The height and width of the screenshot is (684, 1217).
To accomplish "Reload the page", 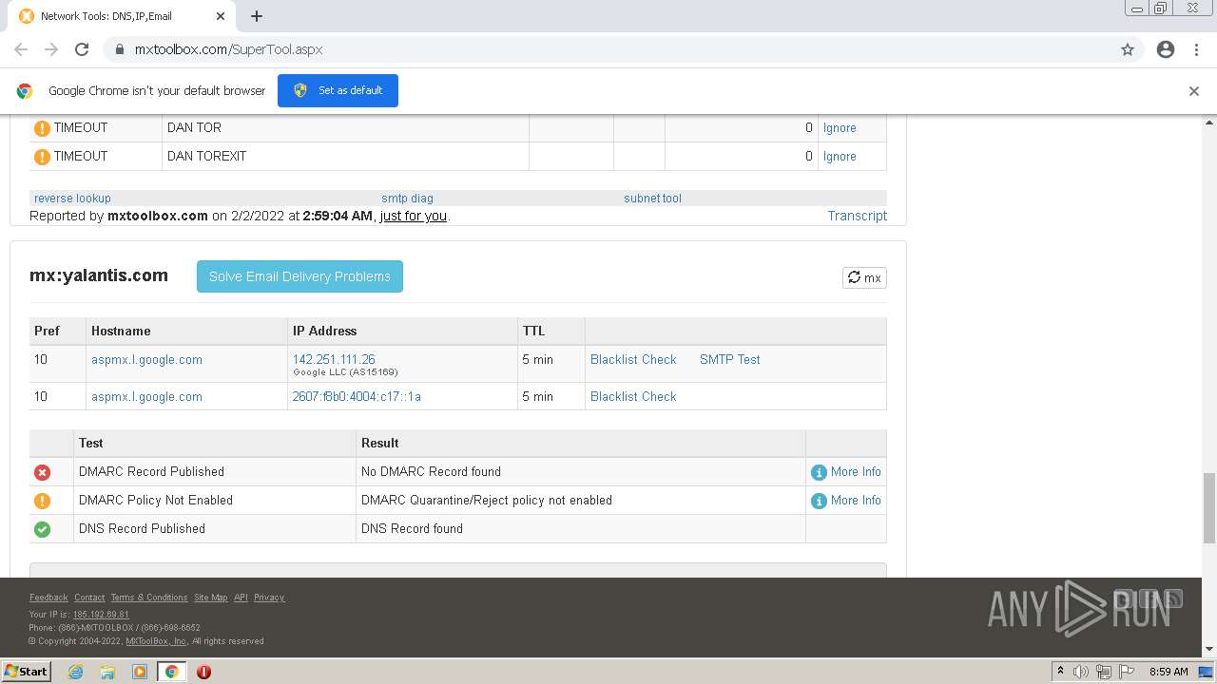I will pyautogui.click(x=82, y=49).
